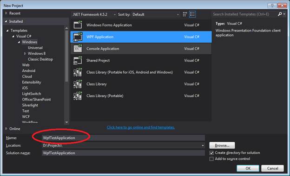Click the Shared Project template icon

(x=78, y=61)
